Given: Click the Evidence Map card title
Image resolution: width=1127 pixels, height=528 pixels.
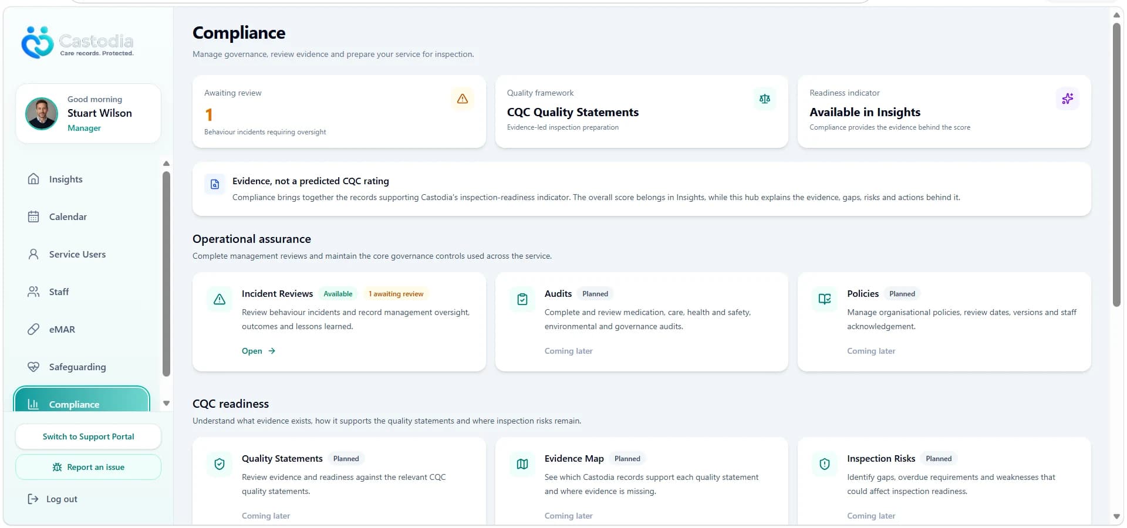Looking at the screenshot, I should [x=574, y=458].
